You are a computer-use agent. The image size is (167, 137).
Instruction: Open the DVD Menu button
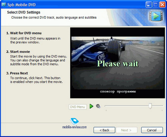point(78,107)
